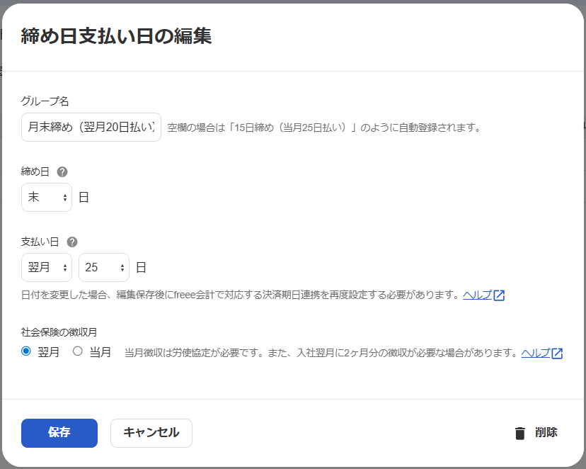The height and width of the screenshot is (469, 586).
Task: Click the trash can icon for 削除
Action: (520, 434)
